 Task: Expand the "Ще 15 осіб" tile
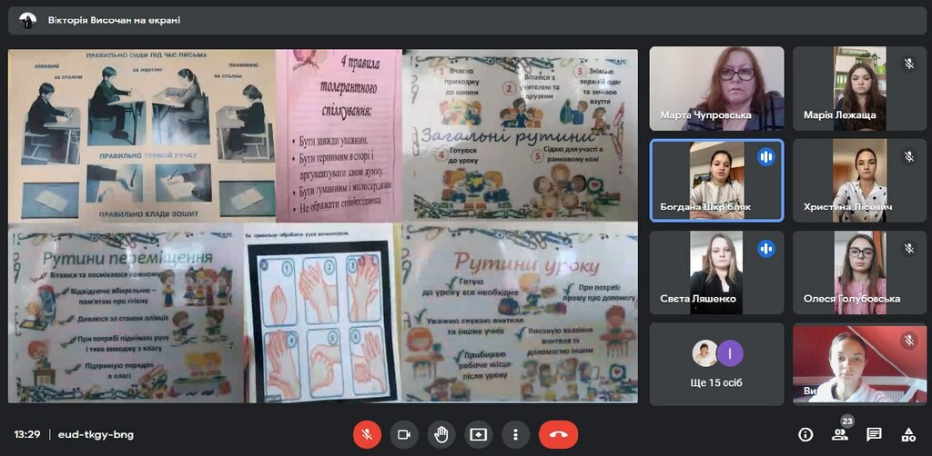[x=717, y=364]
